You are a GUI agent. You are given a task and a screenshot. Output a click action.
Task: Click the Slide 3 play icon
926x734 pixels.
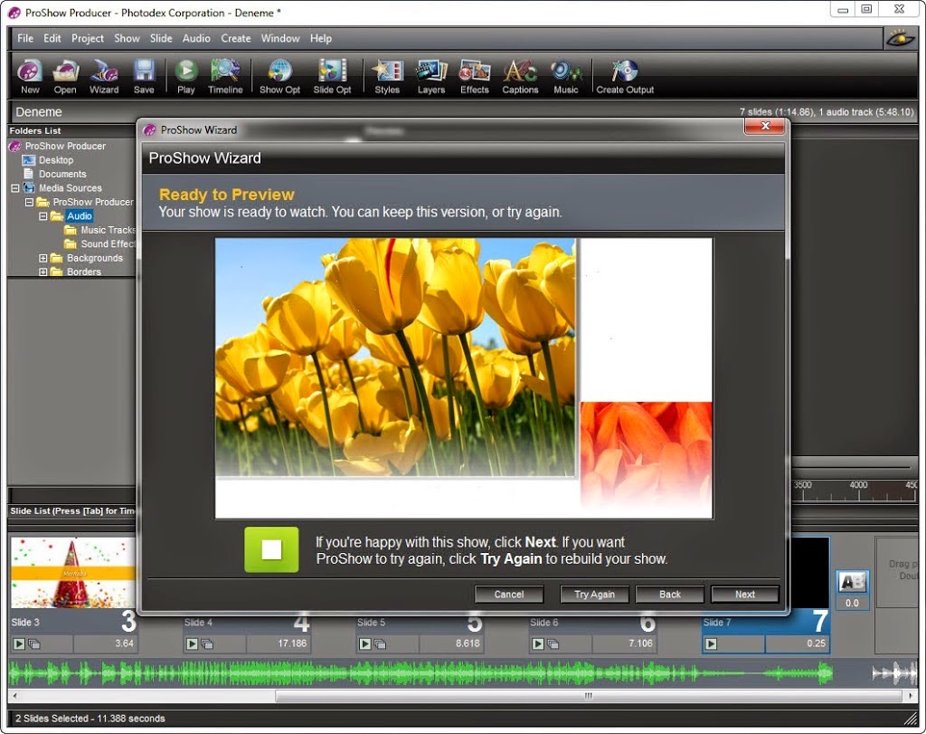(19, 643)
